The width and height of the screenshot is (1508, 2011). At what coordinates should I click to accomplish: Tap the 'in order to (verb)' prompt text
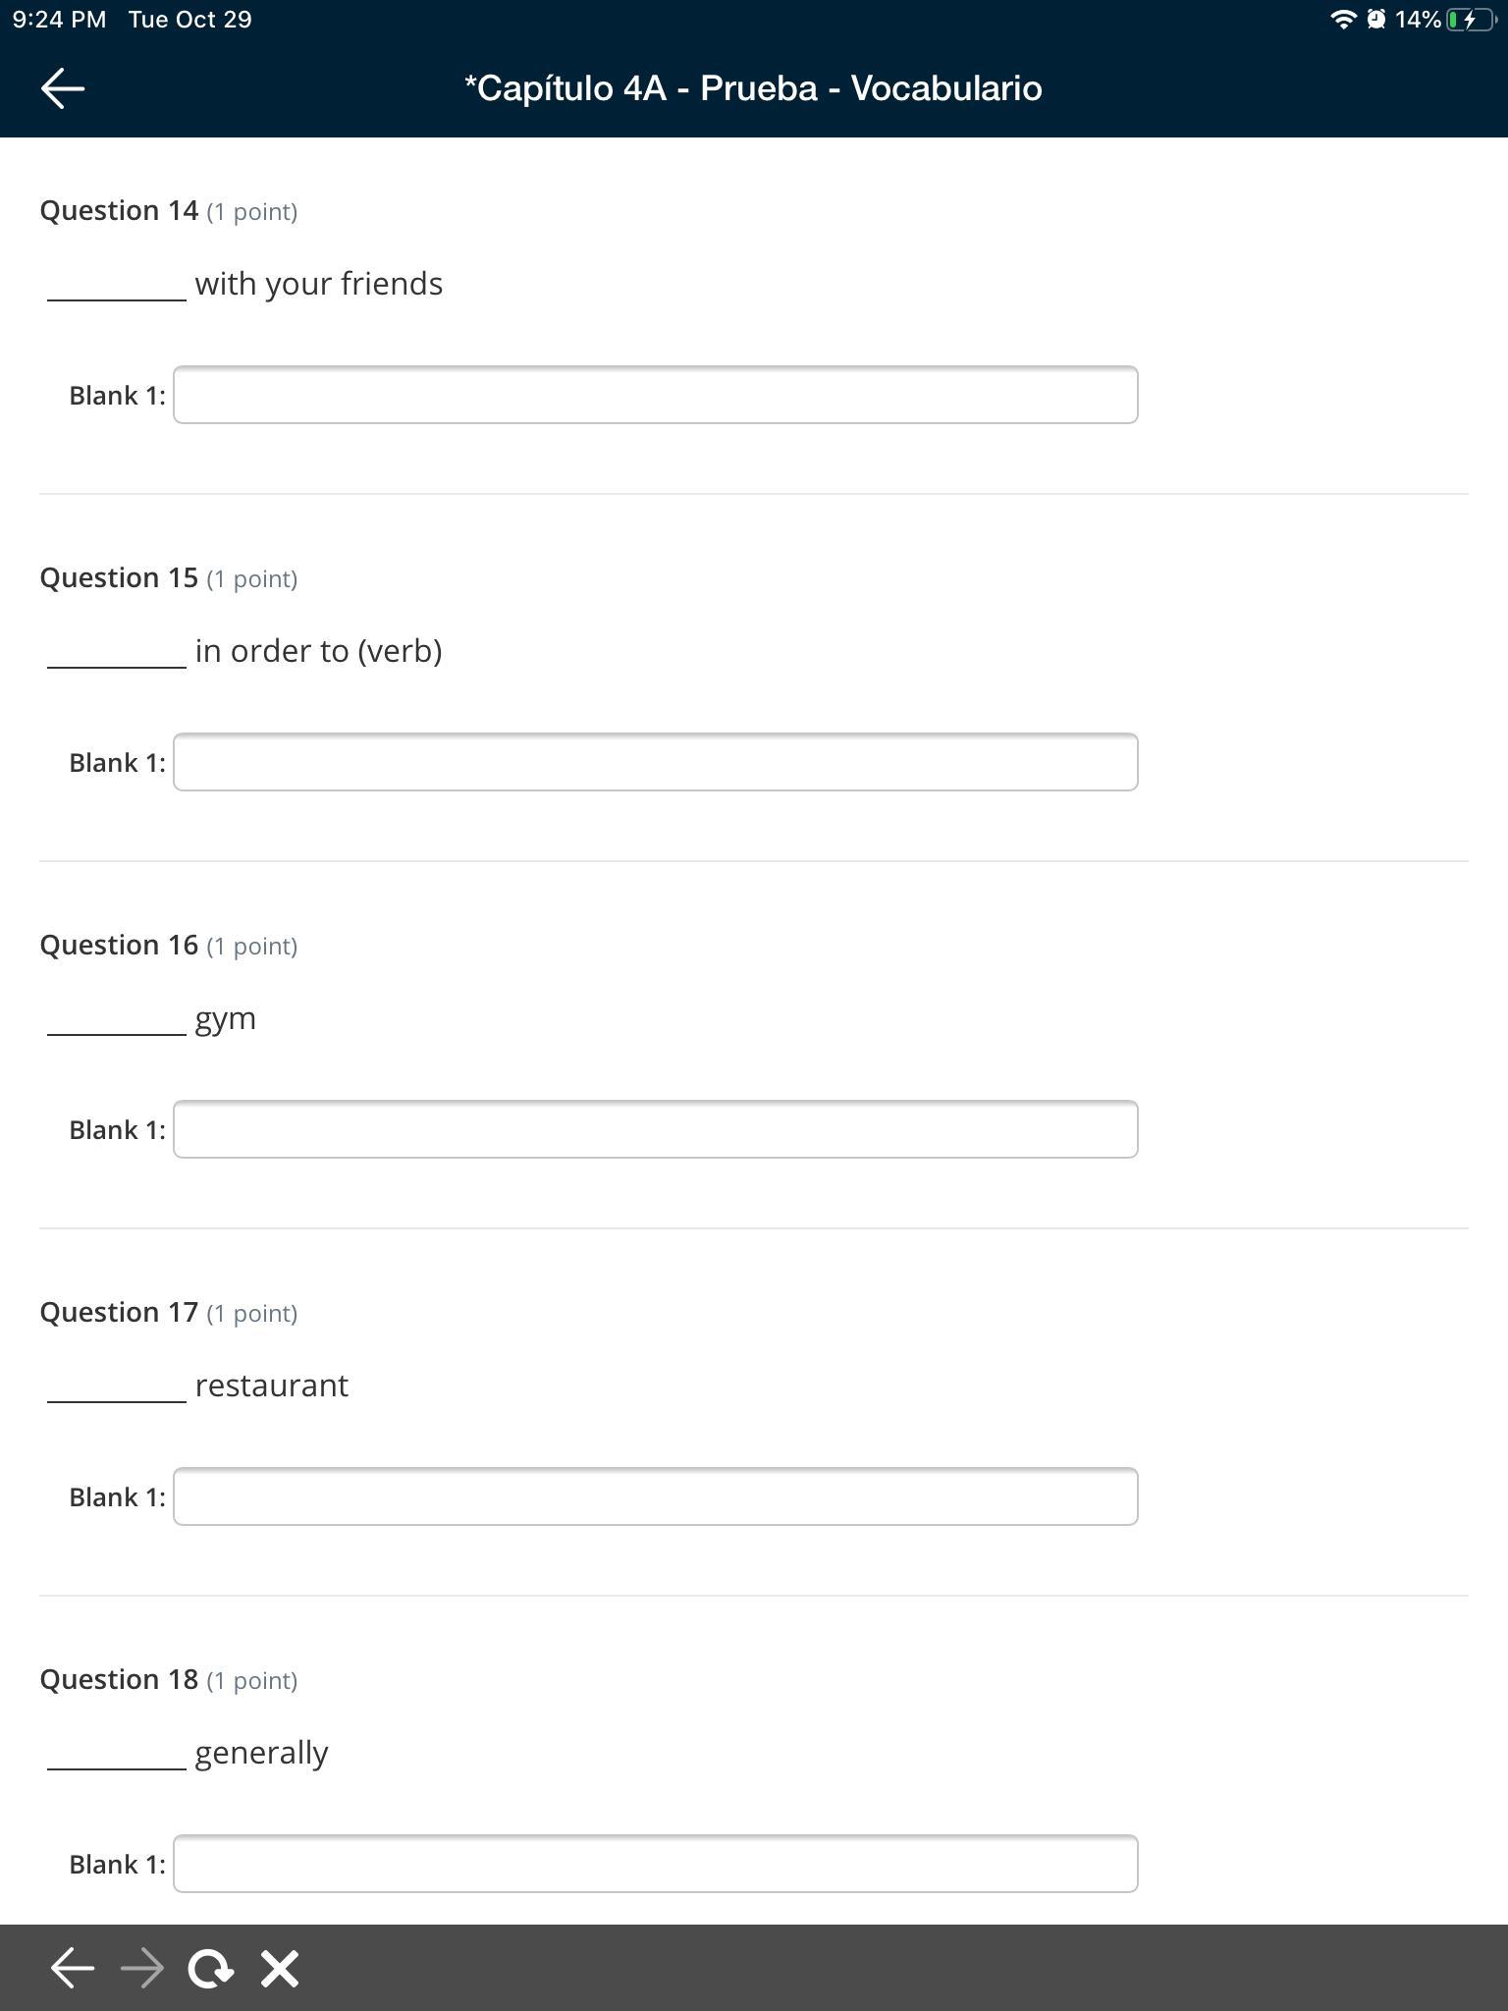pos(318,651)
